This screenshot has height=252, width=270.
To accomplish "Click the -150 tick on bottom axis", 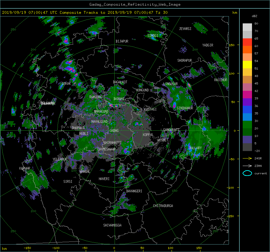I will coord(27,248).
